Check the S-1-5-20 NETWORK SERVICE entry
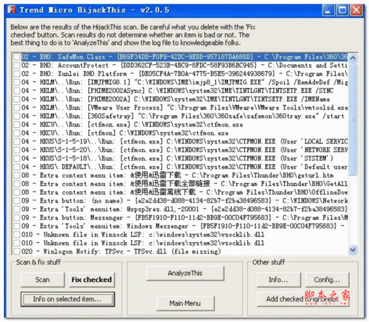The width and height of the screenshot is (369, 322). (x=17, y=150)
